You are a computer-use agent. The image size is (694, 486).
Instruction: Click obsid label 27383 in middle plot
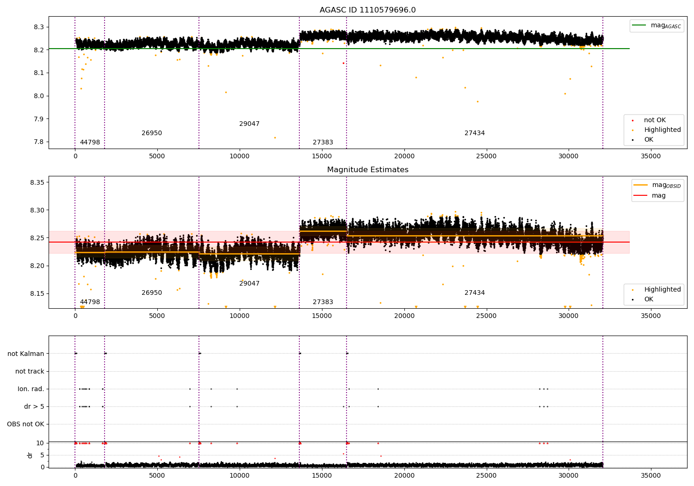click(x=323, y=302)
